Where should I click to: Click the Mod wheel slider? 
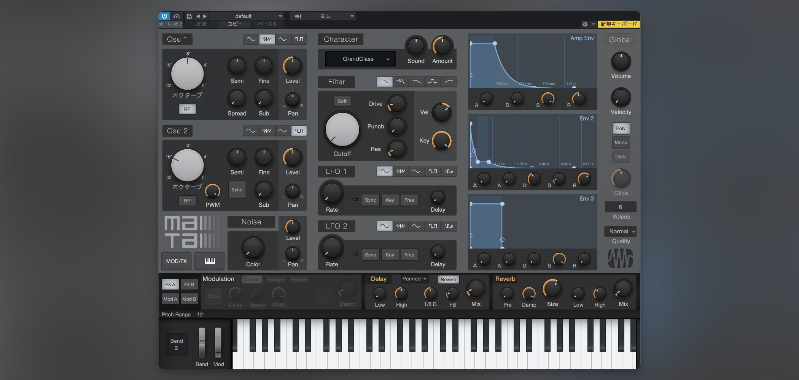pos(218,342)
